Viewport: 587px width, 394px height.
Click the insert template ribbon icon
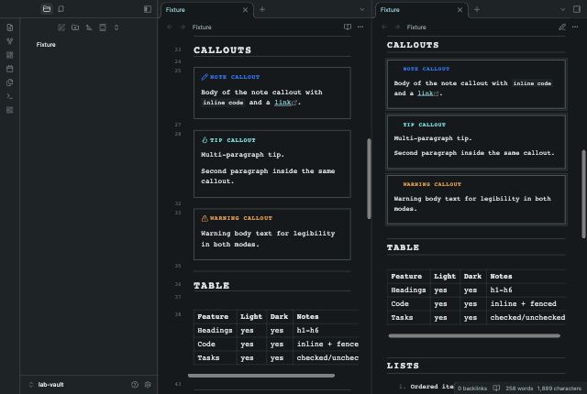(10, 82)
